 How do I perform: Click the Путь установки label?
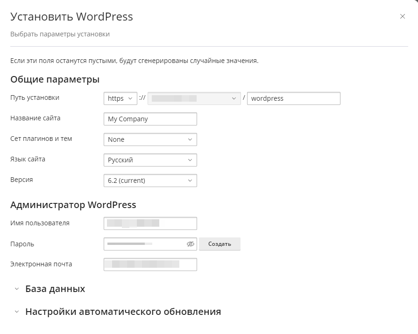click(x=35, y=97)
